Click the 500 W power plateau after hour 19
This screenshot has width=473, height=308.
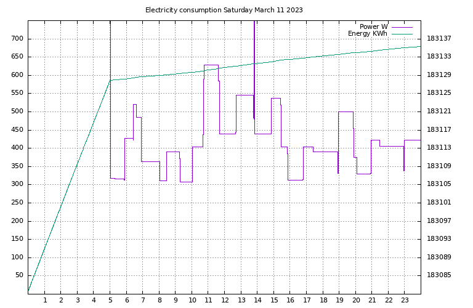(x=346, y=111)
